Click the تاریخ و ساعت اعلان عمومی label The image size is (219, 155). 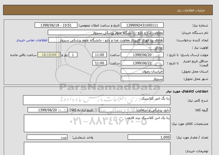(x=99, y=25)
